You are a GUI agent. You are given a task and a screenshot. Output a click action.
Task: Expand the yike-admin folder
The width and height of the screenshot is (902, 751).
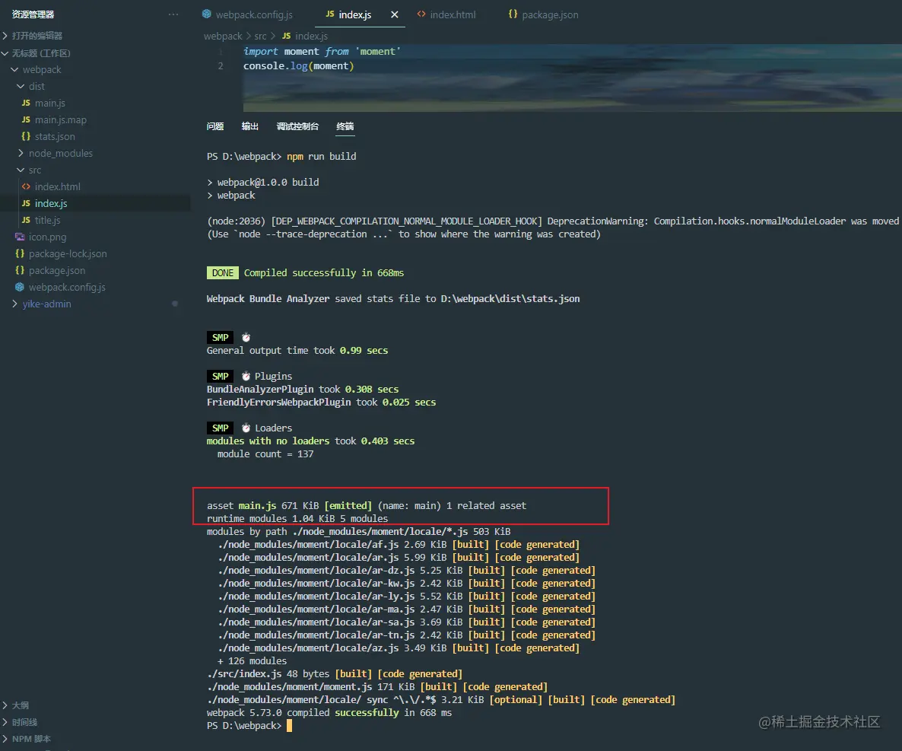click(x=14, y=304)
